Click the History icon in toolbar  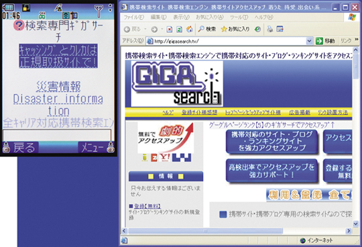[257, 29]
